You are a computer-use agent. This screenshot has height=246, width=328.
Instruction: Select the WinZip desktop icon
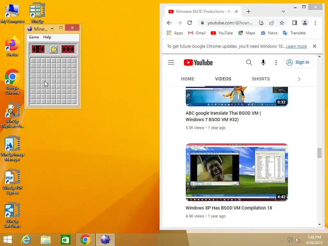(x=37, y=13)
